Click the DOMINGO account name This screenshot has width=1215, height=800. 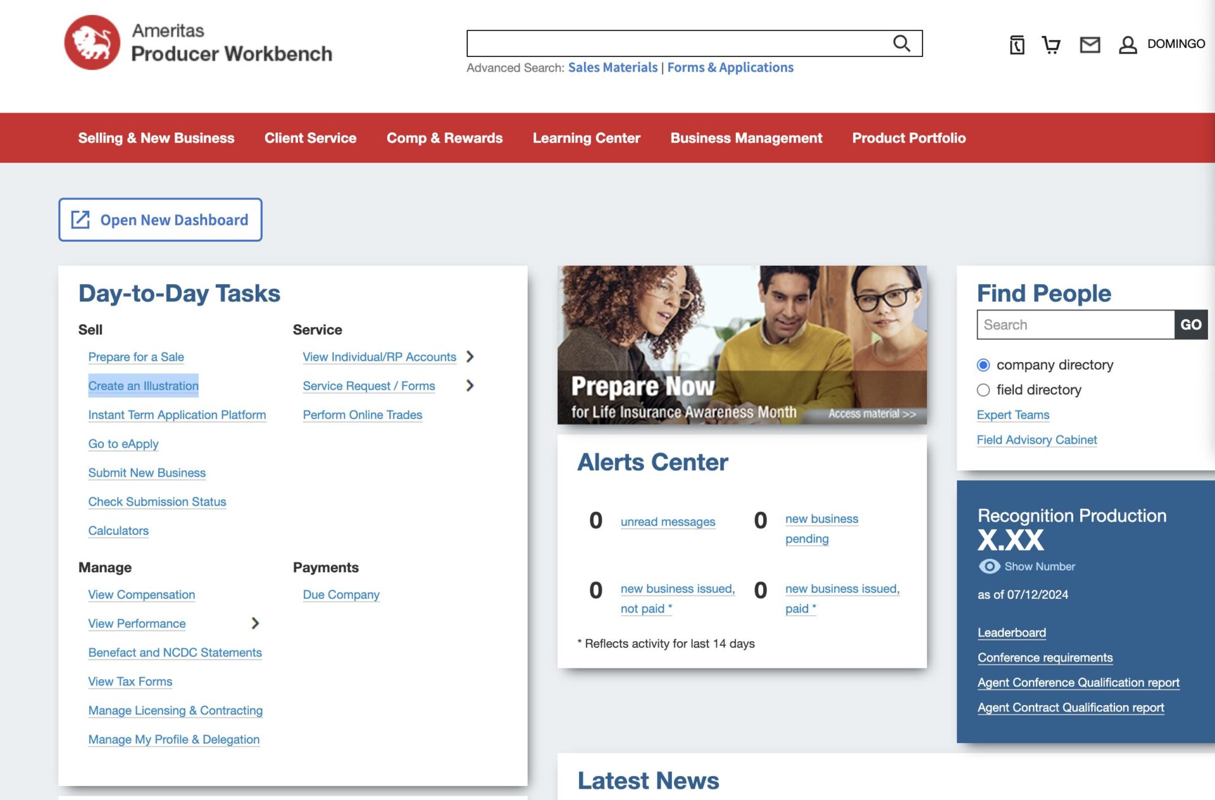coord(1176,44)
